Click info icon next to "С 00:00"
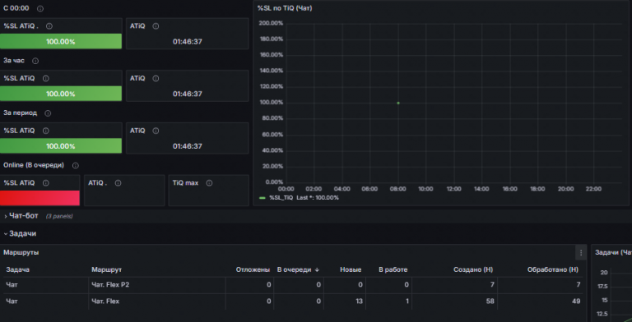This screenshot has height=322, width=632. (39, 8)
